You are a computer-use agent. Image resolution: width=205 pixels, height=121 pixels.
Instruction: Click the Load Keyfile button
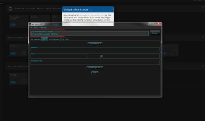pos(95,44)
